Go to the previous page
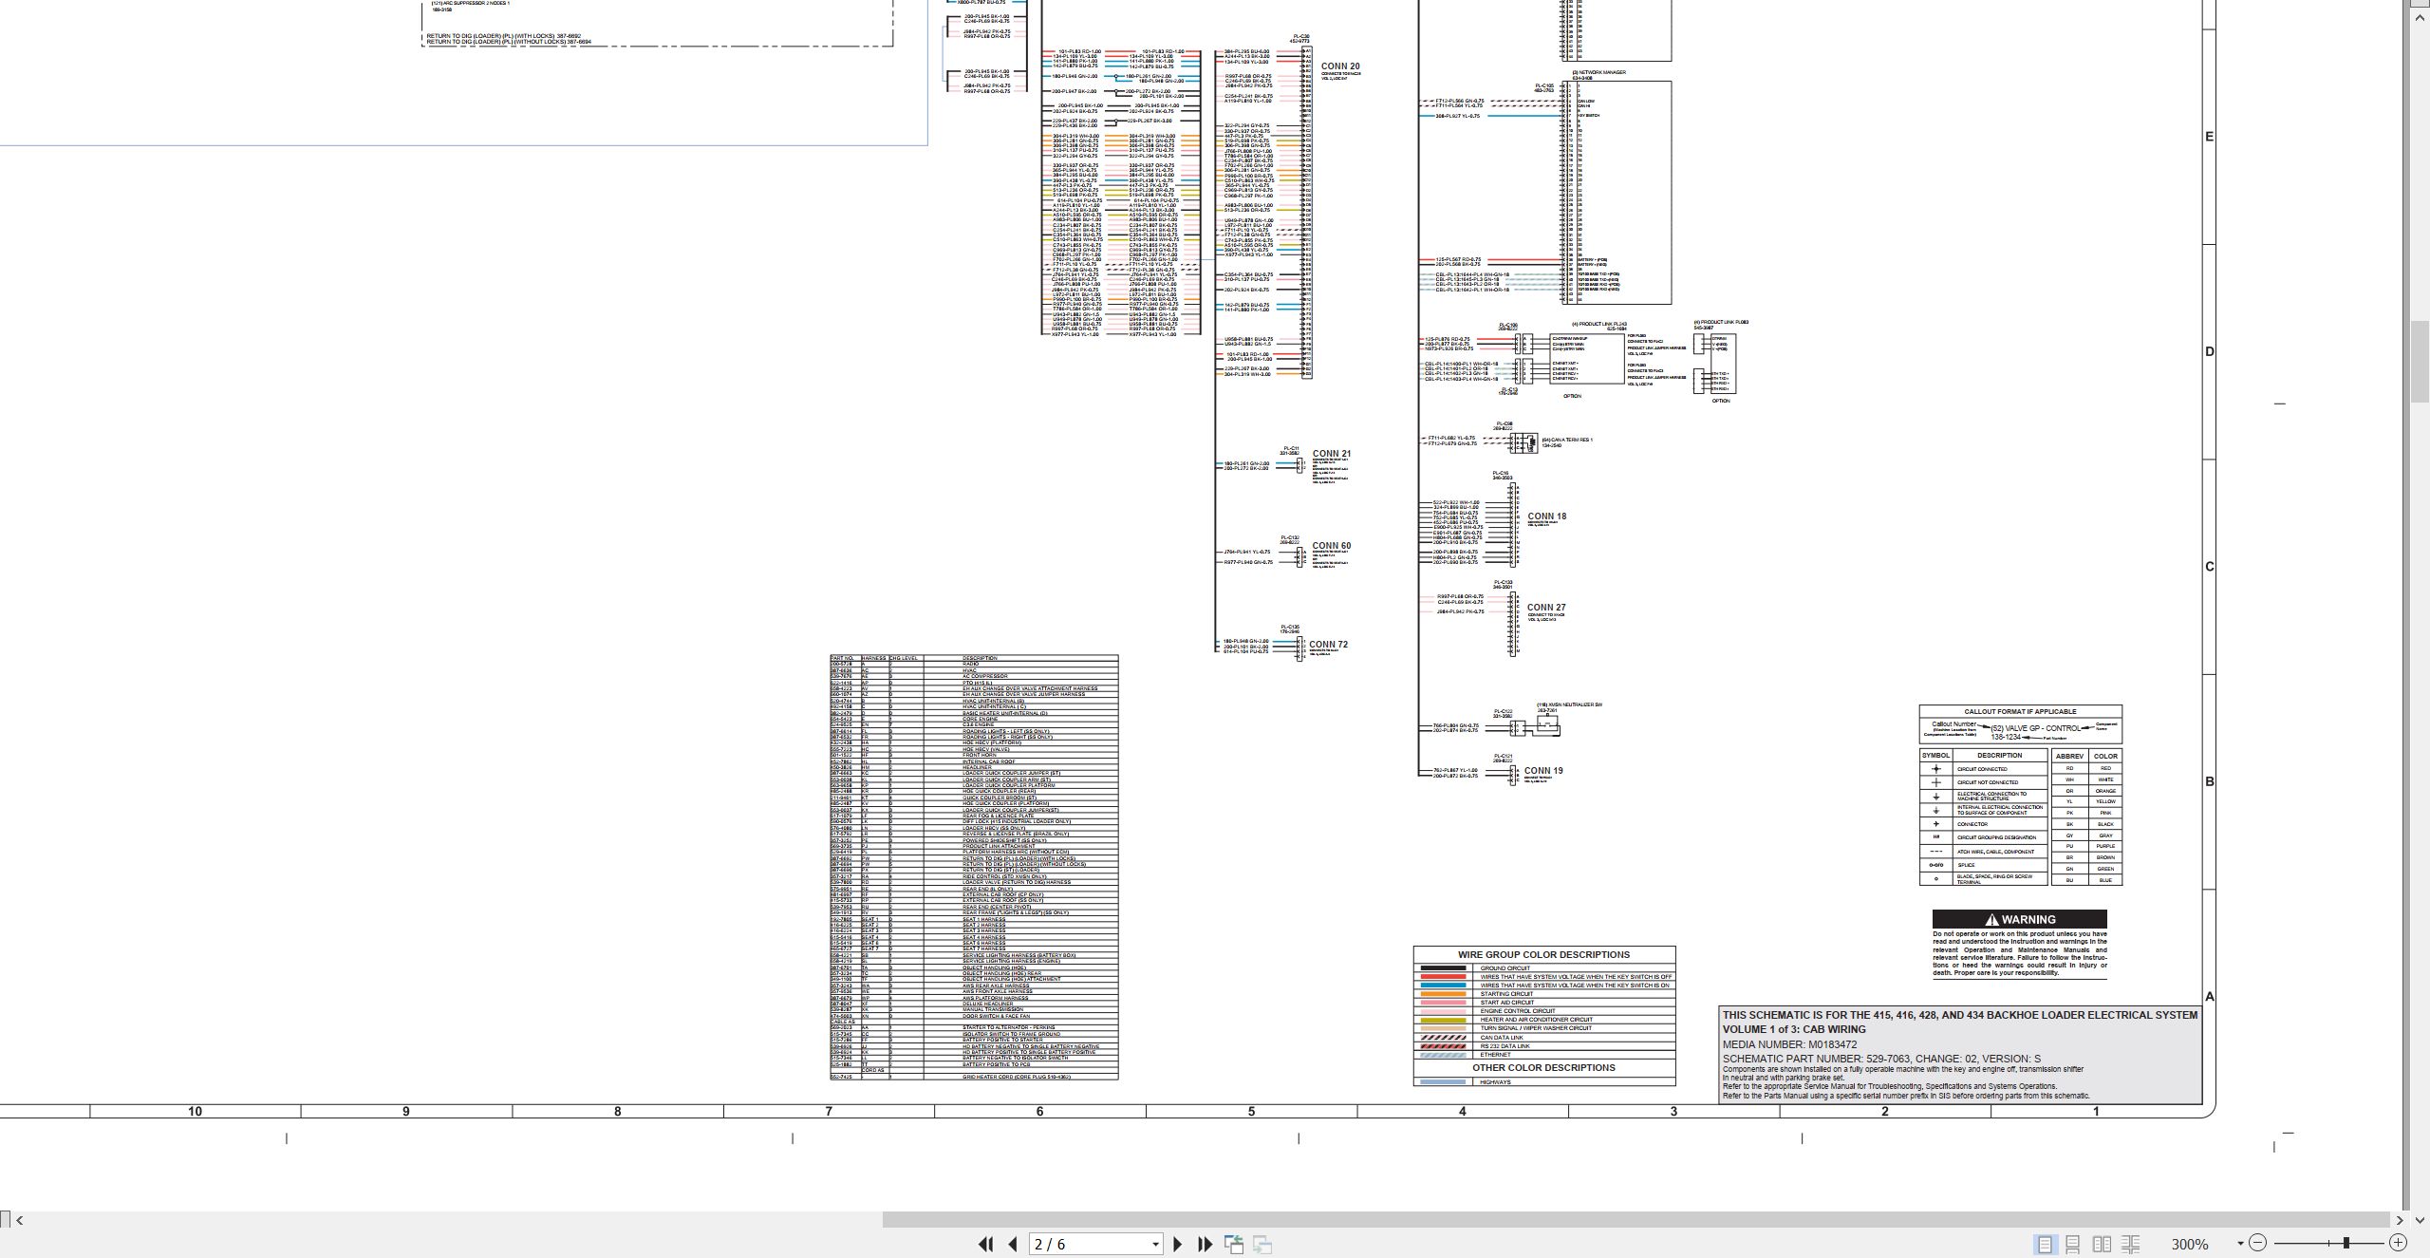Image resolution: width=2430 pixels, height=1258 pixels. (1013, 1244)
